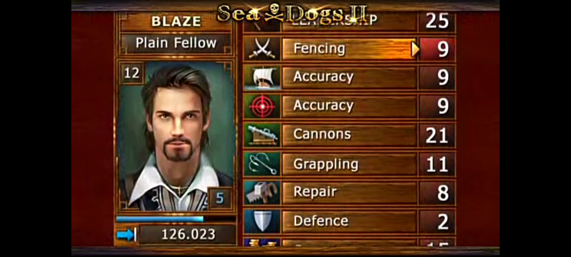Select the Cannons skill row
The height and width of the screenshot is (257, 571).
(x=350, y=135)
